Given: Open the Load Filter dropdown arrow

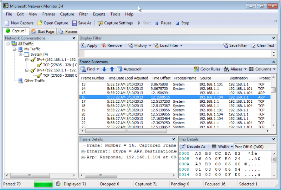Looking at the screenshot, I should click(x=181, y=46).
